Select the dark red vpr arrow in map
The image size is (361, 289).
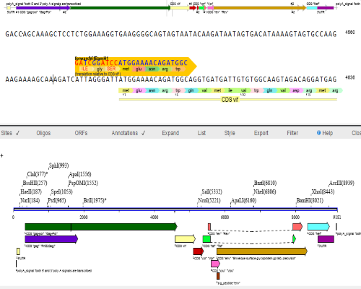[x=199, y=251]
